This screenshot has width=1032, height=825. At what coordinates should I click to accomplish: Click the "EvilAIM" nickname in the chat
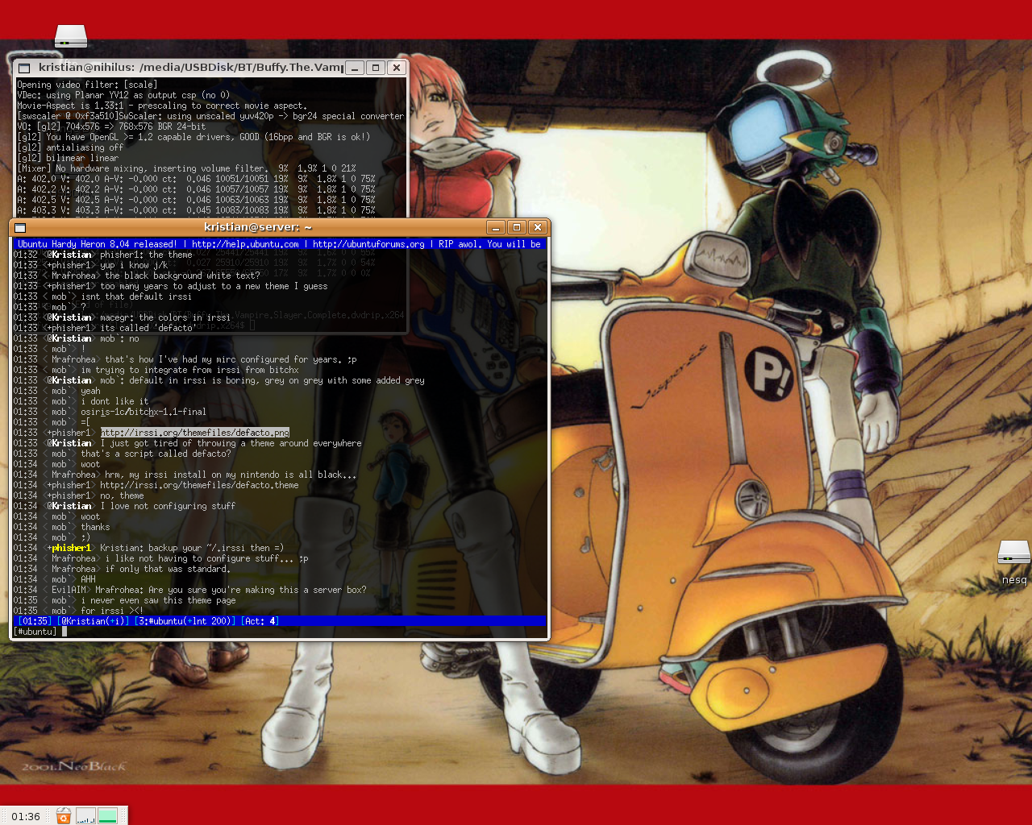(x=69, y=590)
